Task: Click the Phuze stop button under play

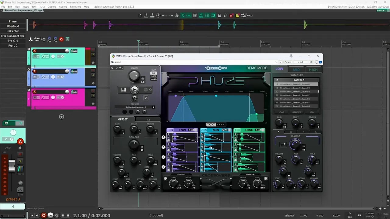Action: tap(134, 98)
